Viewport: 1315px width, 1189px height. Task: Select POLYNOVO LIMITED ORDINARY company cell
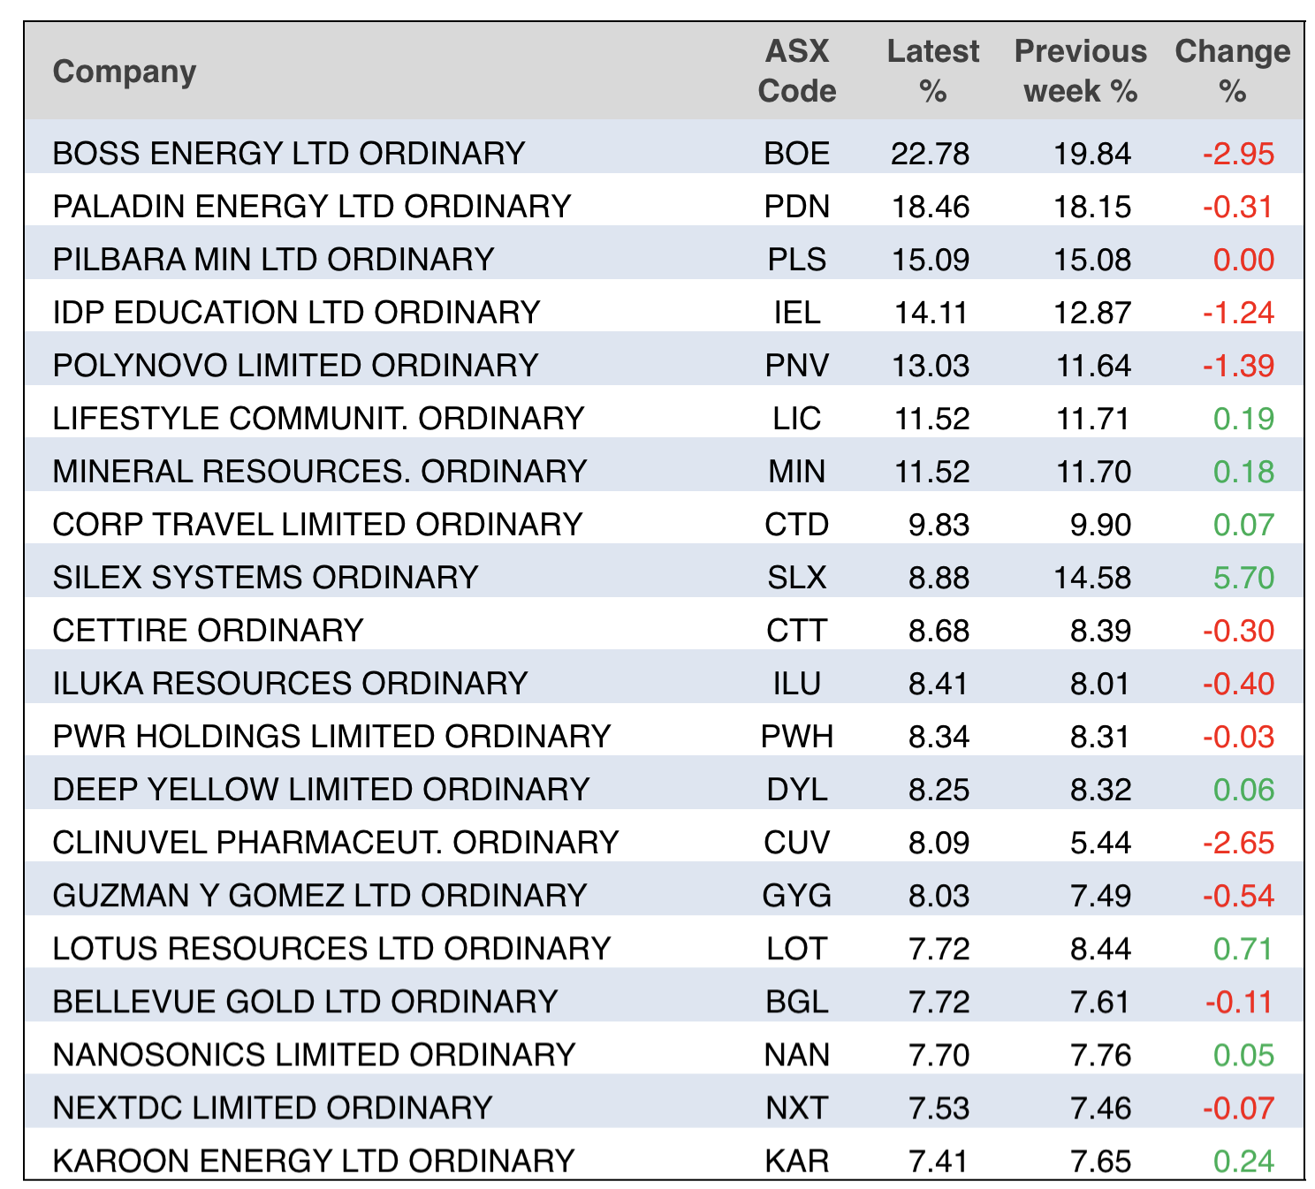tap(295, 366)
